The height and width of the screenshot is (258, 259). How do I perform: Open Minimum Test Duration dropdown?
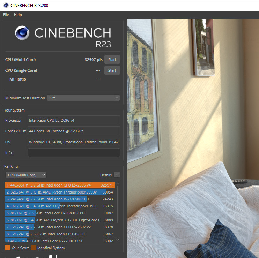[83, 98]
